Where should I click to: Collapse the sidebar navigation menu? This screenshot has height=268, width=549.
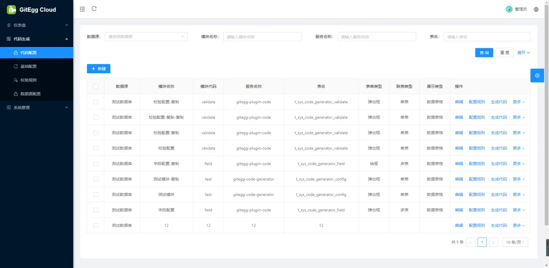[82, 9]
